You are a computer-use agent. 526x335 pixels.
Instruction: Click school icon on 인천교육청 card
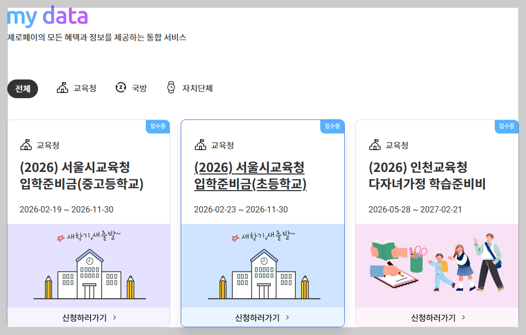375,144
